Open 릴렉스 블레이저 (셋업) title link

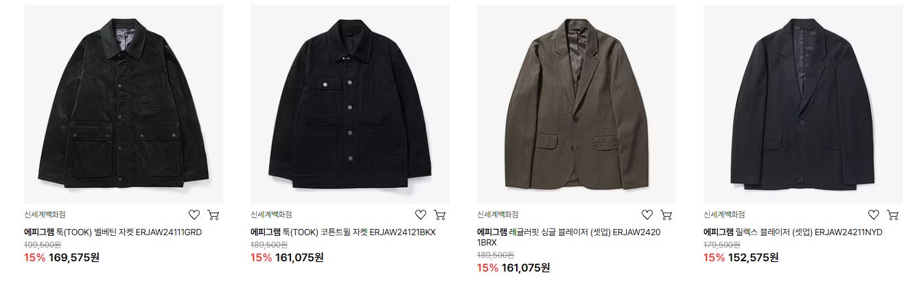click(x=793, y=232)
